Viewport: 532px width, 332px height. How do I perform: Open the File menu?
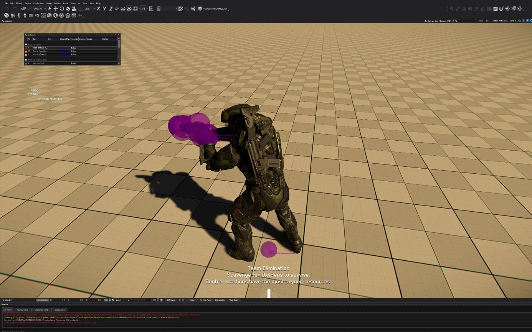(x=6, y=3)
